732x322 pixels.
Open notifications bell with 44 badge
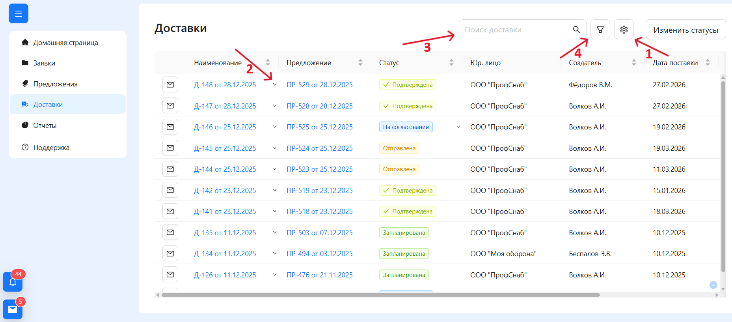13,282
